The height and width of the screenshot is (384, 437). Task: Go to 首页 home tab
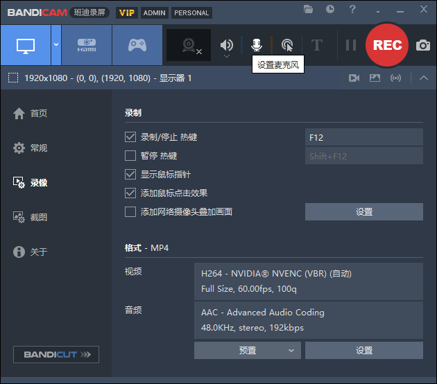(30, 114)
